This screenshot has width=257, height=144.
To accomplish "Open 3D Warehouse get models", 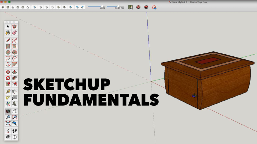I will pyautogui.click(x=138, y=7).
